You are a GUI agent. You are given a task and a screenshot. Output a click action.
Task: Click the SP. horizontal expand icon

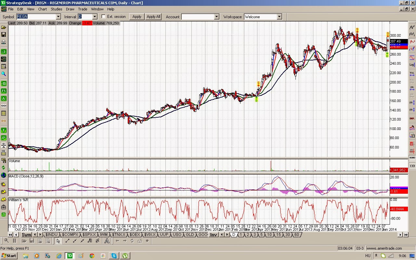tap(412, 88)
